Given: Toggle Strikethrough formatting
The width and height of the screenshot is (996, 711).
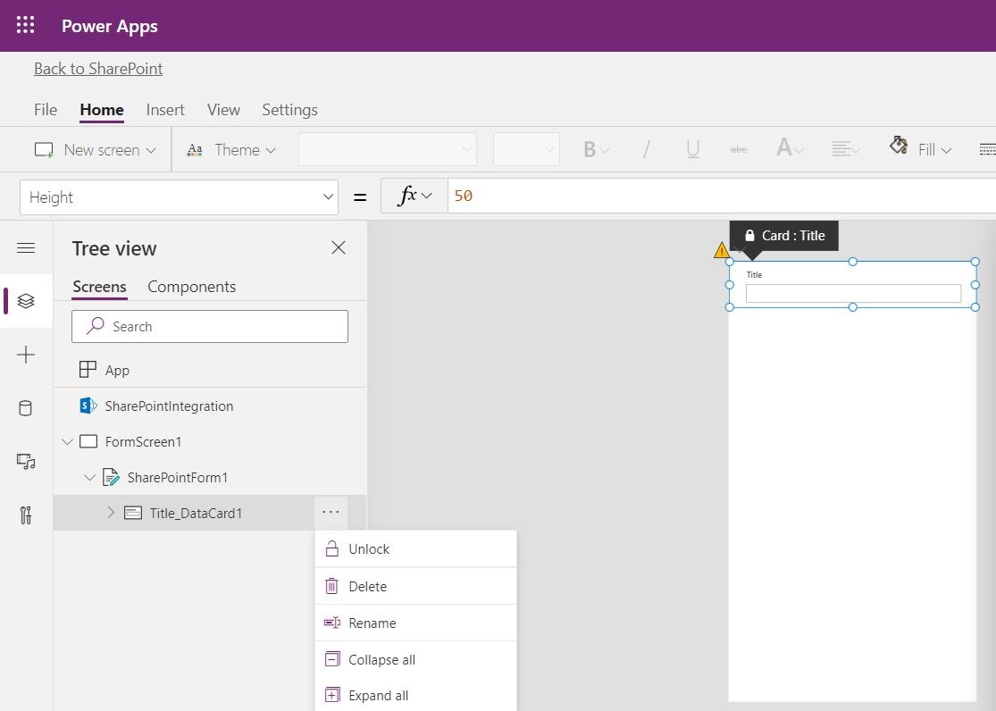Looking at the screenshot, I should (x=738, y=149).
